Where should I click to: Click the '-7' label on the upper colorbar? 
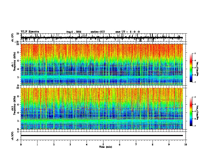(195, 82)
